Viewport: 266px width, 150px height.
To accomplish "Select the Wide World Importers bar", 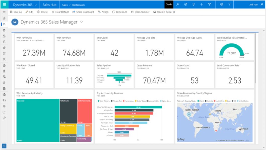I will (138, 107).
